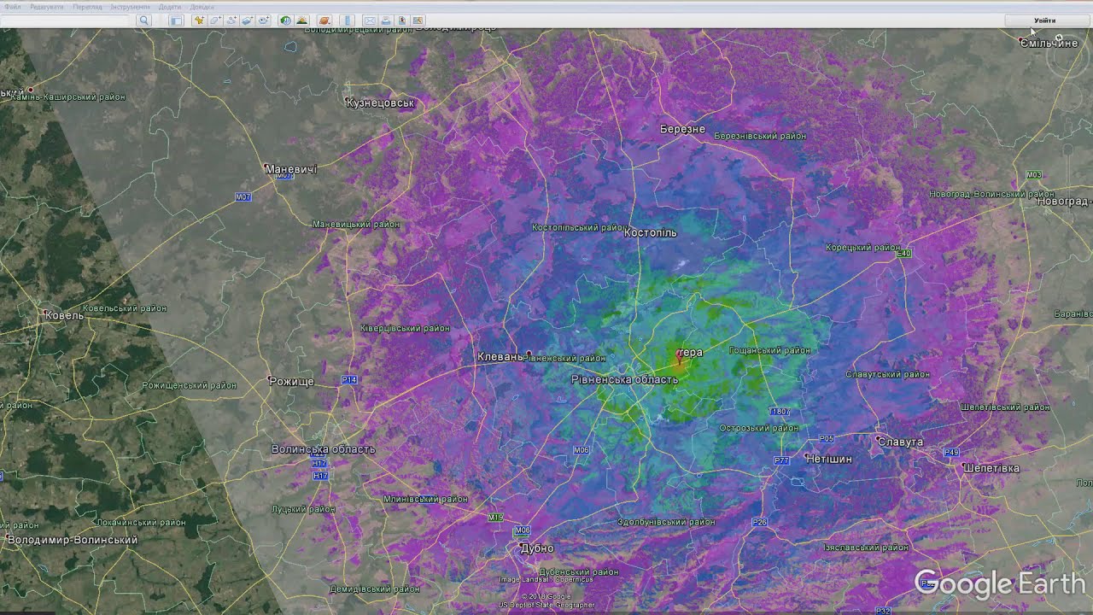
Task: Click the Ковельський район district label
Action: click(x=125, y=308)
